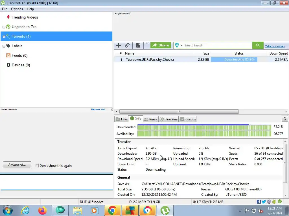289x216 pixels.
Task: Open Google Chrome from taskbar
Action: click(112, 210)
